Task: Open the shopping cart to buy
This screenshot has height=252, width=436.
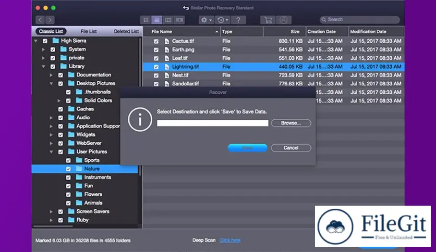Action: pos(268,20)
